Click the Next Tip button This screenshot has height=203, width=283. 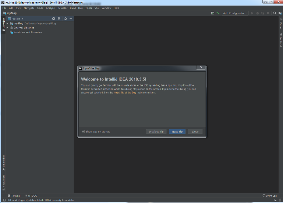tap(177, 131)
